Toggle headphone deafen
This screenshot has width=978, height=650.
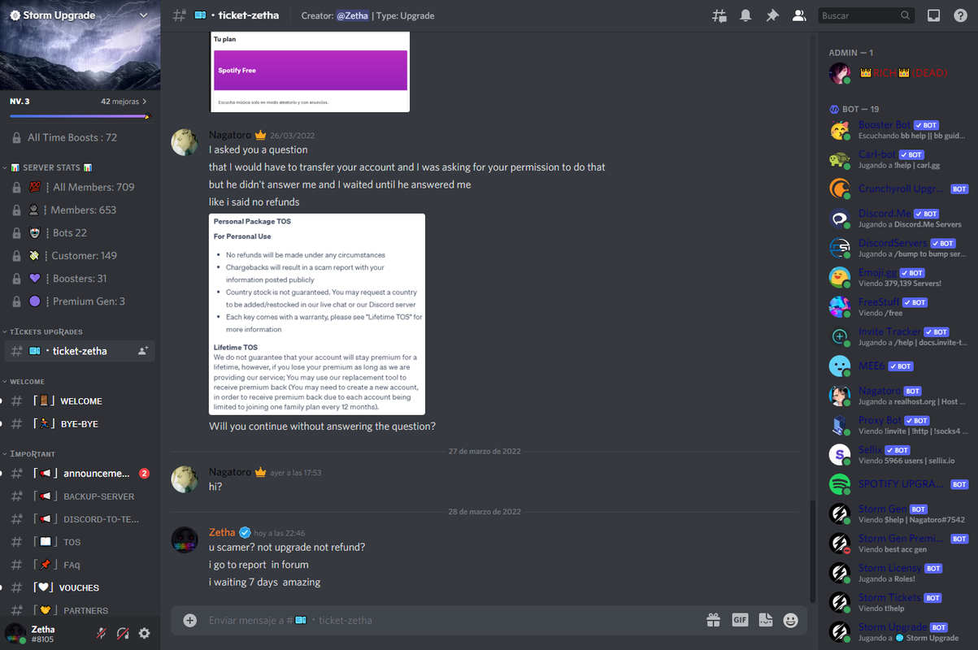(x=123, y=634)
